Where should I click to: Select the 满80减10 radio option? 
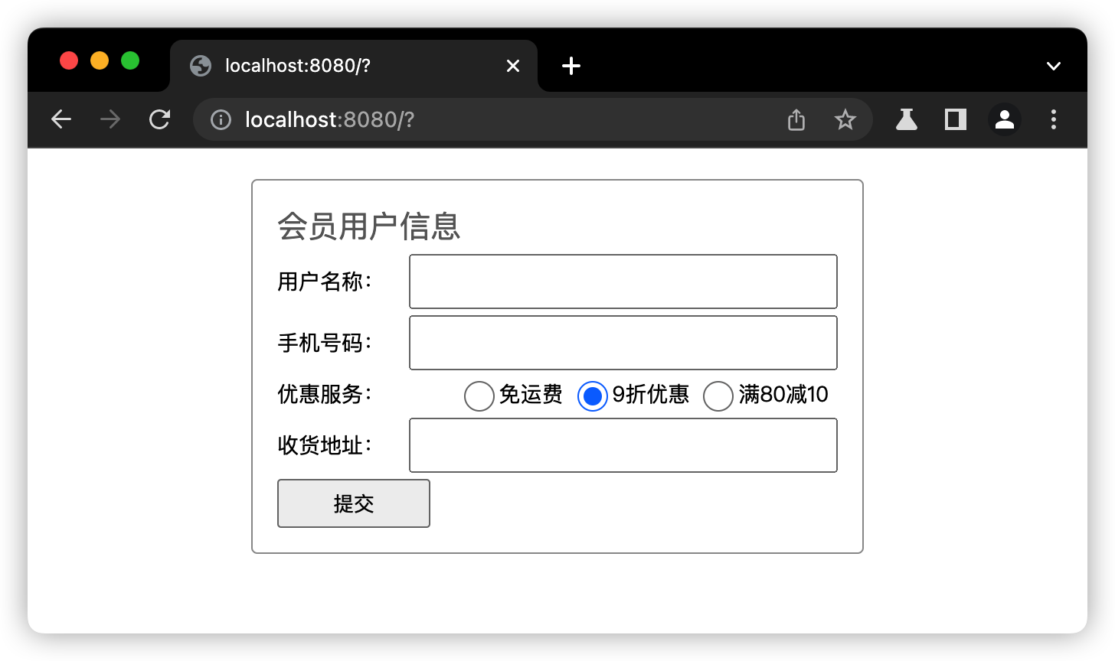[718, 396]
